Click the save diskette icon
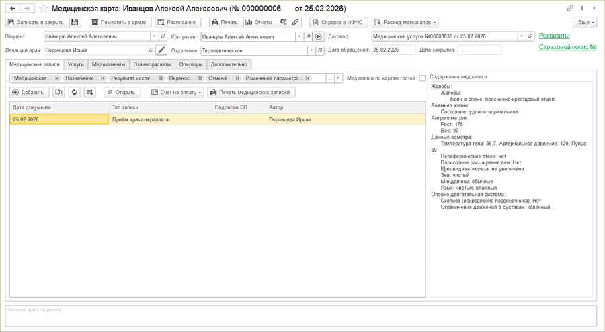605x332 pixels. point(75,22)
